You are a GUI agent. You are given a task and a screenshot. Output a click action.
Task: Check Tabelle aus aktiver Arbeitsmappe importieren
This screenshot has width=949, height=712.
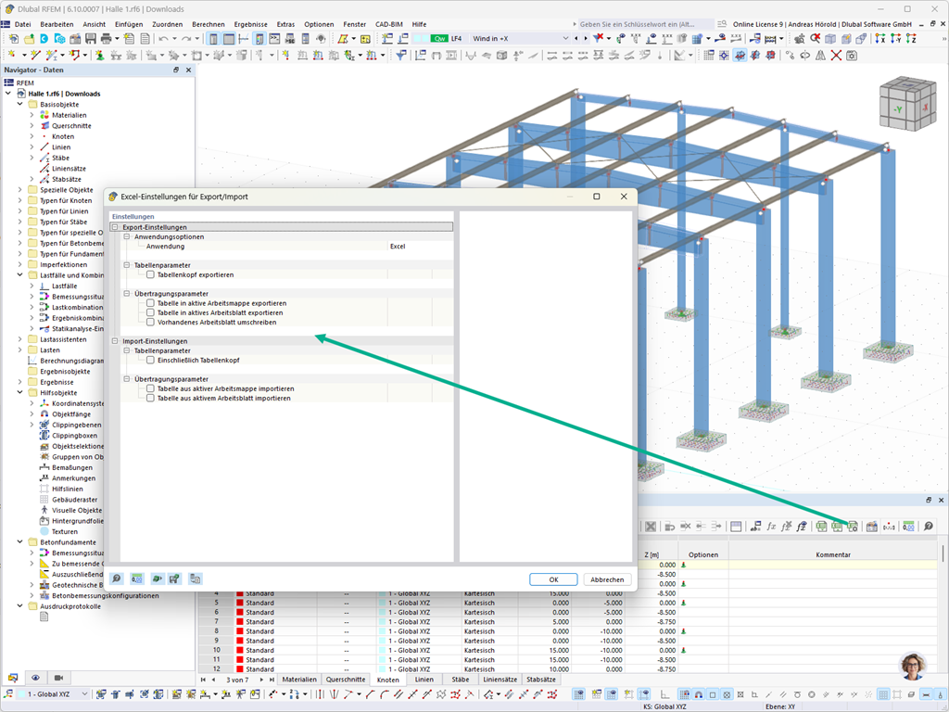[x=150, y=388]
